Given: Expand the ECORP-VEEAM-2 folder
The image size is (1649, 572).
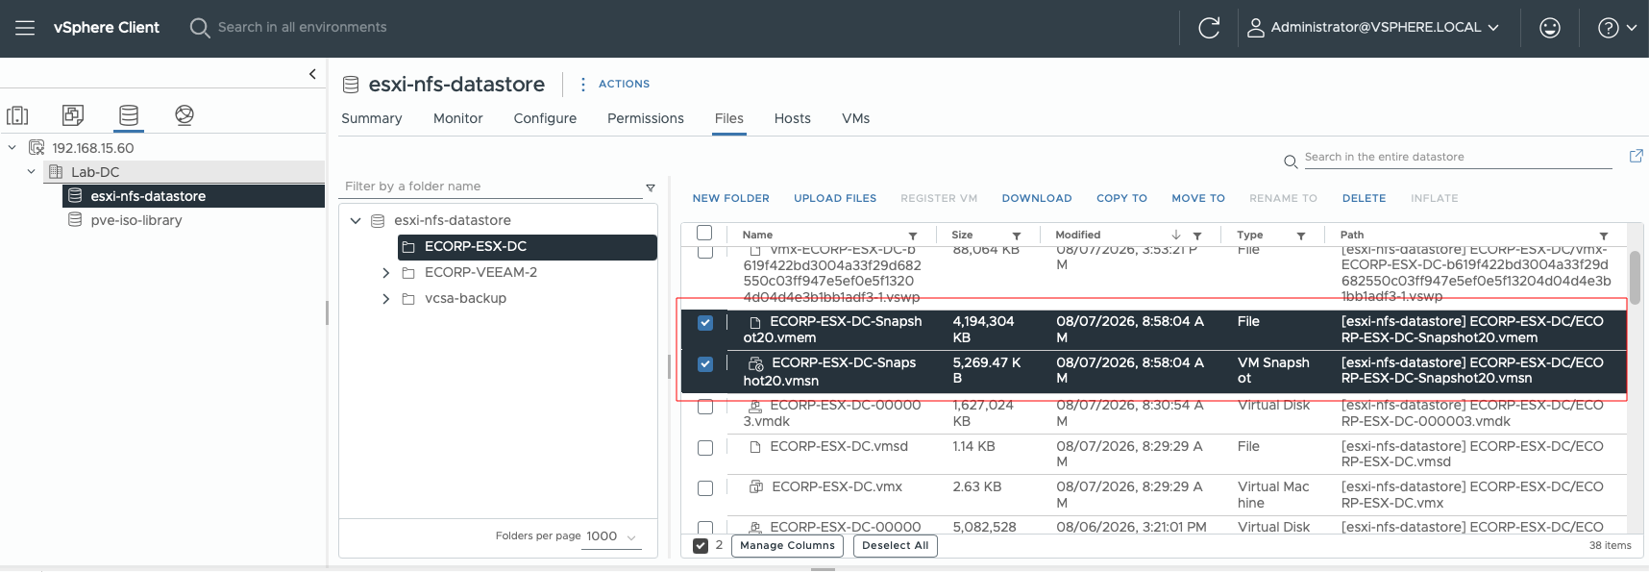Looking at the screenshot, I should pos(385,273).
